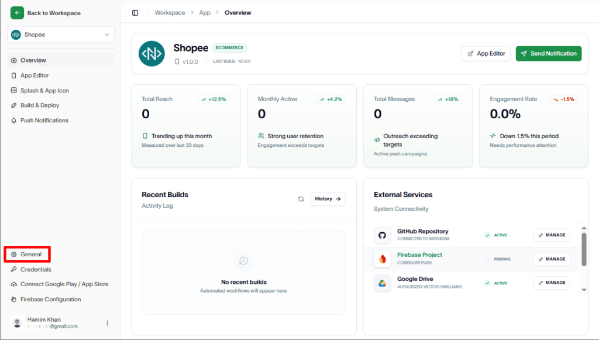Open Build & Deploy page
599x340 pixels.
click(61, 105)
